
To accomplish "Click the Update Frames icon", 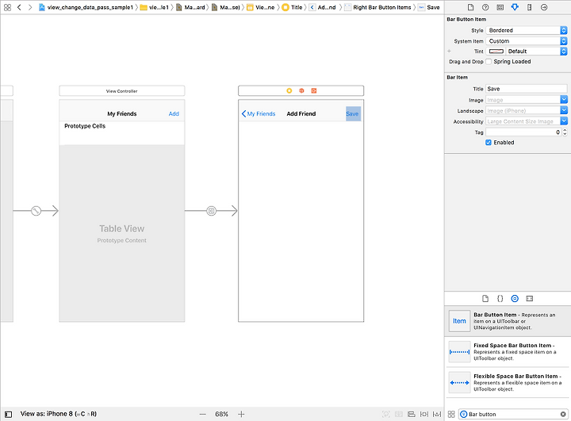I will pyautogui.click(x=385, y=414).
